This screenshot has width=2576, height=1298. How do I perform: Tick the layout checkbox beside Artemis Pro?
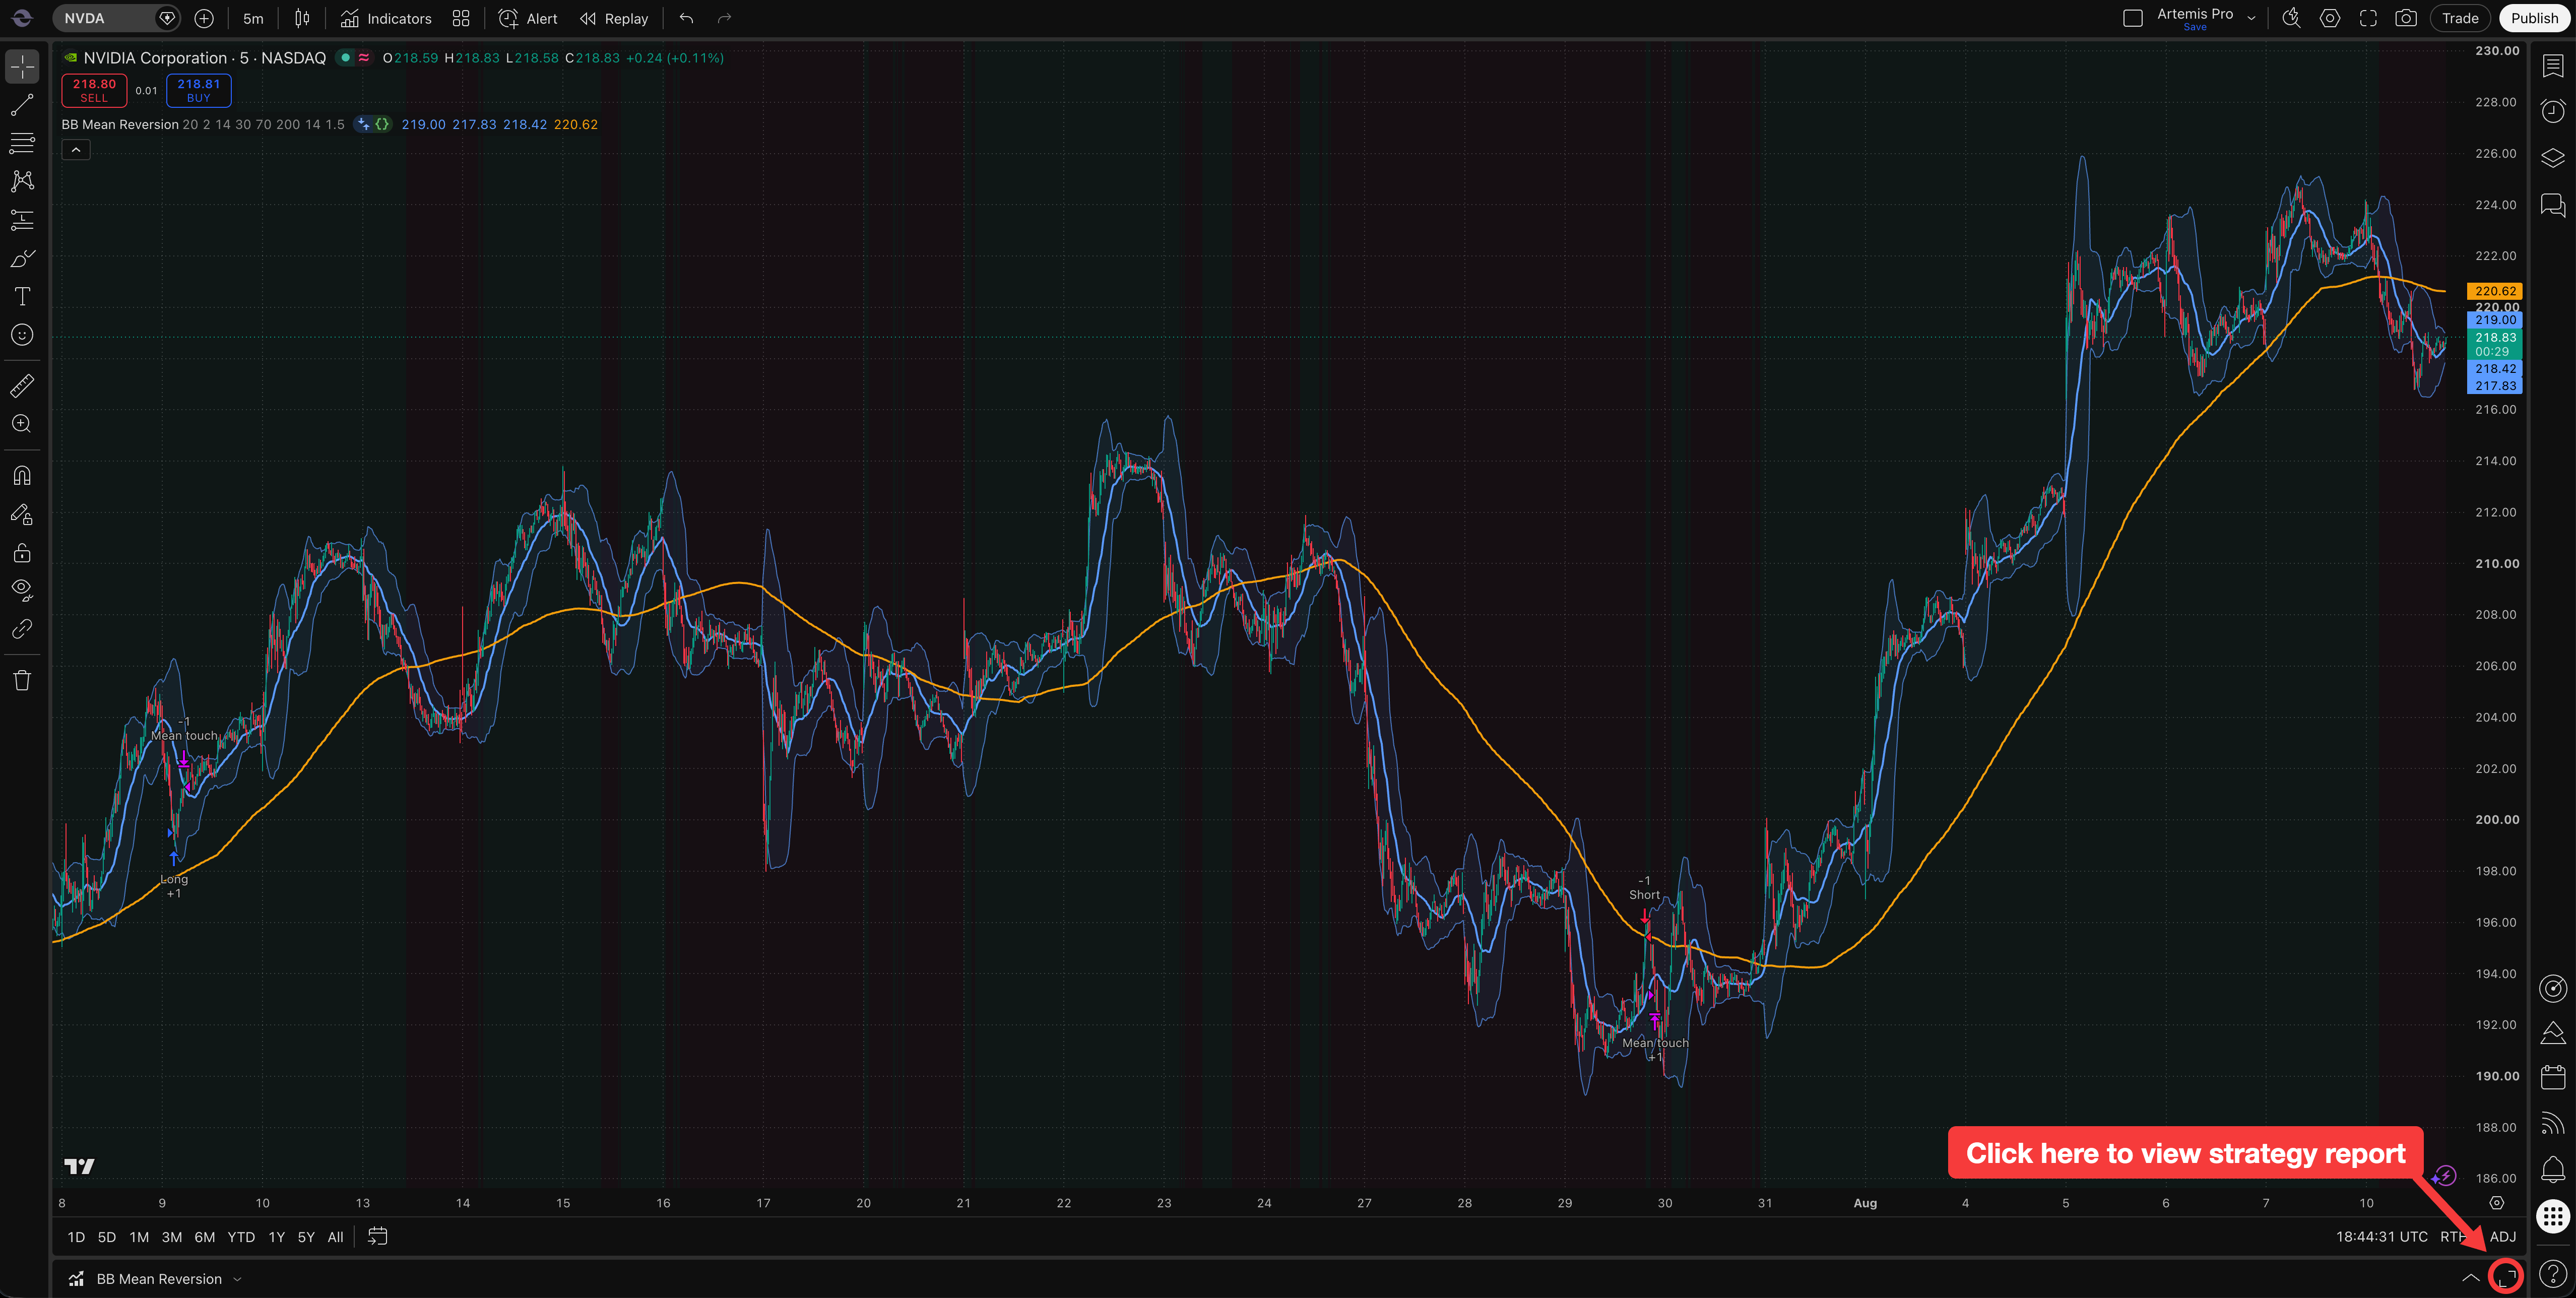(2132, 18)
